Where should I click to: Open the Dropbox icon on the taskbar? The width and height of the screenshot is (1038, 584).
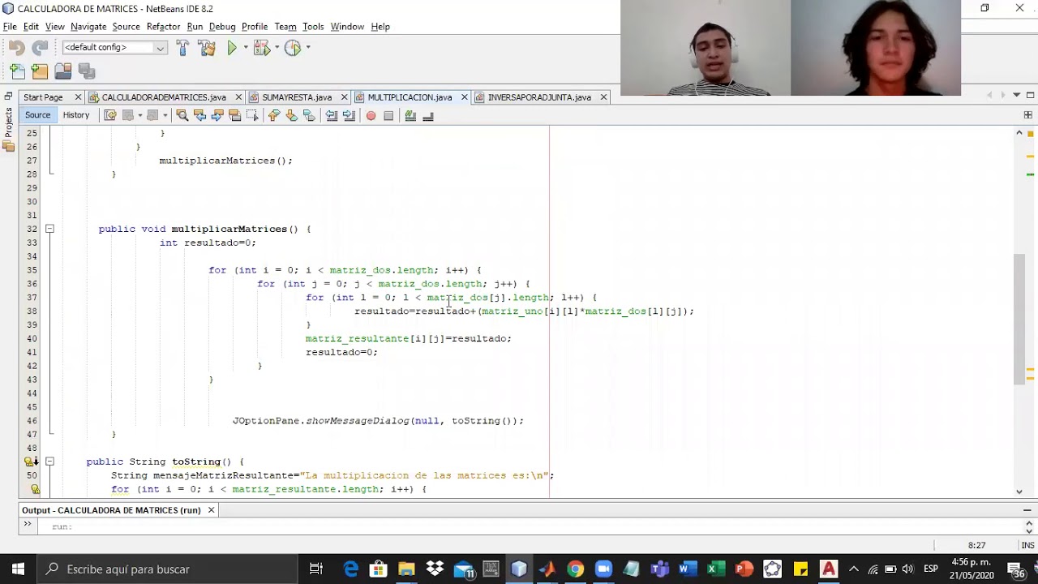click(435, 569)
